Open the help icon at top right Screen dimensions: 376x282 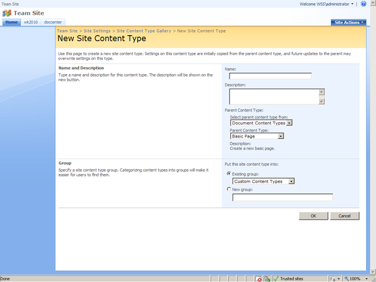(364, 4)
